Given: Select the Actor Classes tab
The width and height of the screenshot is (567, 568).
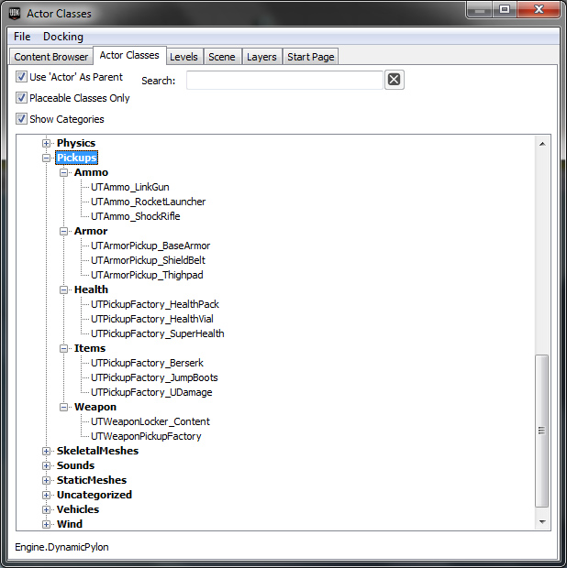Looking at the screenshot, I should coord(129,55).
